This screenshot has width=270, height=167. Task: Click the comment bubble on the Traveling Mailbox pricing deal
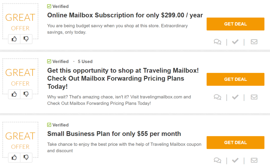coord(217,97)
